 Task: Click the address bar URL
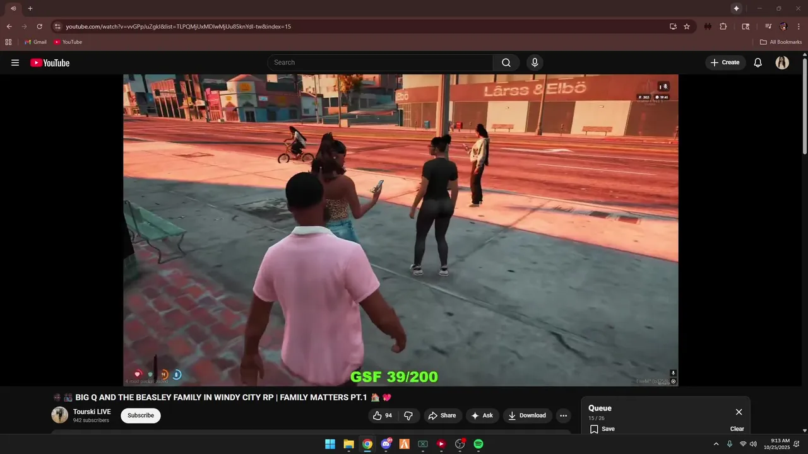(x=178, y=26)
